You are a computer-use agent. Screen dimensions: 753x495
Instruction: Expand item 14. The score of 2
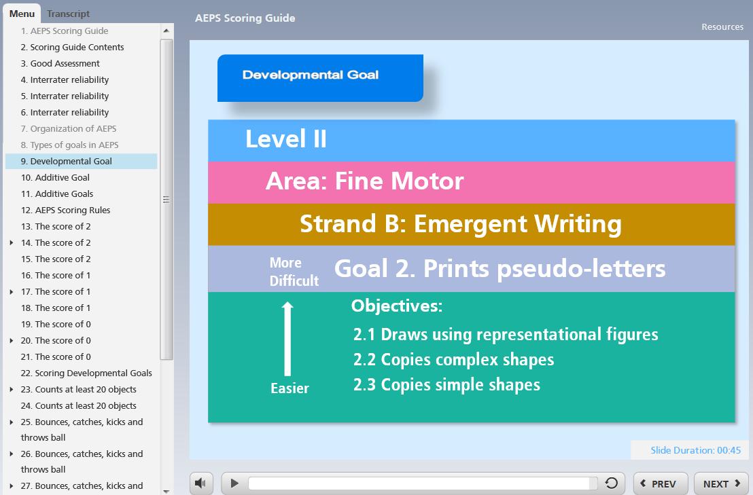tap(12, 242)
